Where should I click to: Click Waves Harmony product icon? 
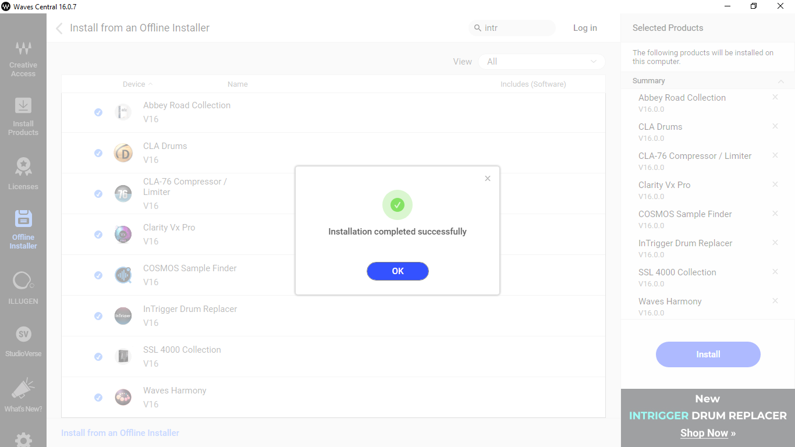tap(123, 398)
